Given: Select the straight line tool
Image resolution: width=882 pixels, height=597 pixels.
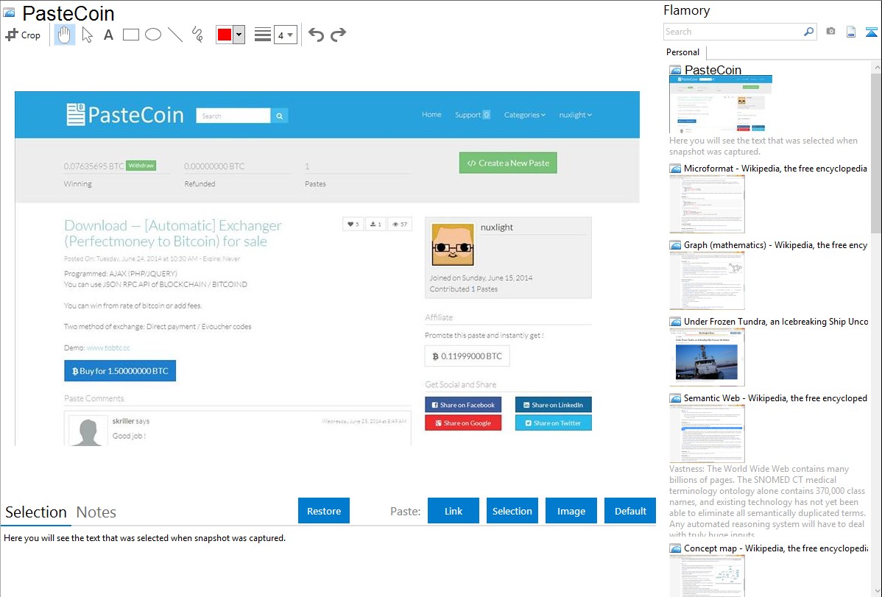Looking at the screenshot, I should [x=175, y=35].
